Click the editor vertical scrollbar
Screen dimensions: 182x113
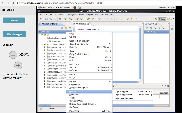coord(140,53)
